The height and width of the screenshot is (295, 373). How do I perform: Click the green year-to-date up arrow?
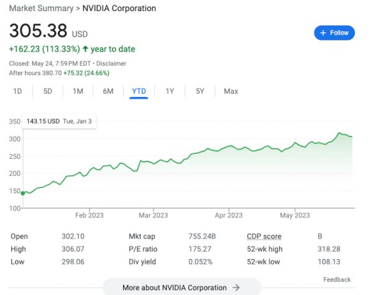(x=85, y=49)
